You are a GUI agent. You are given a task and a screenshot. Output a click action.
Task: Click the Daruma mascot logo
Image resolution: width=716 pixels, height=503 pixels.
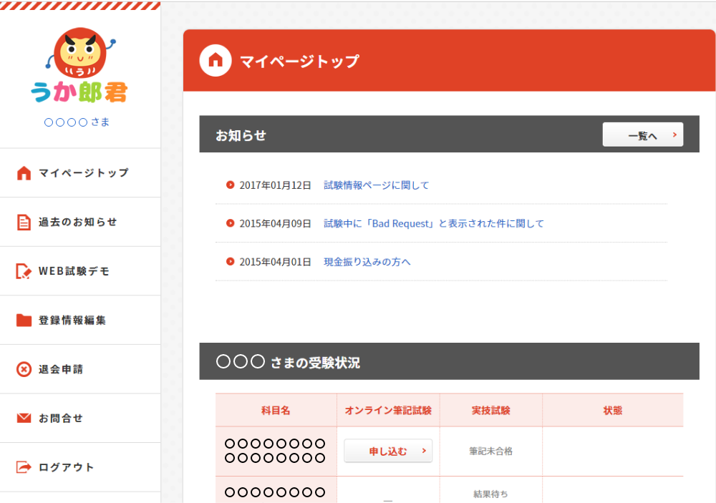(x=79, y=66)
